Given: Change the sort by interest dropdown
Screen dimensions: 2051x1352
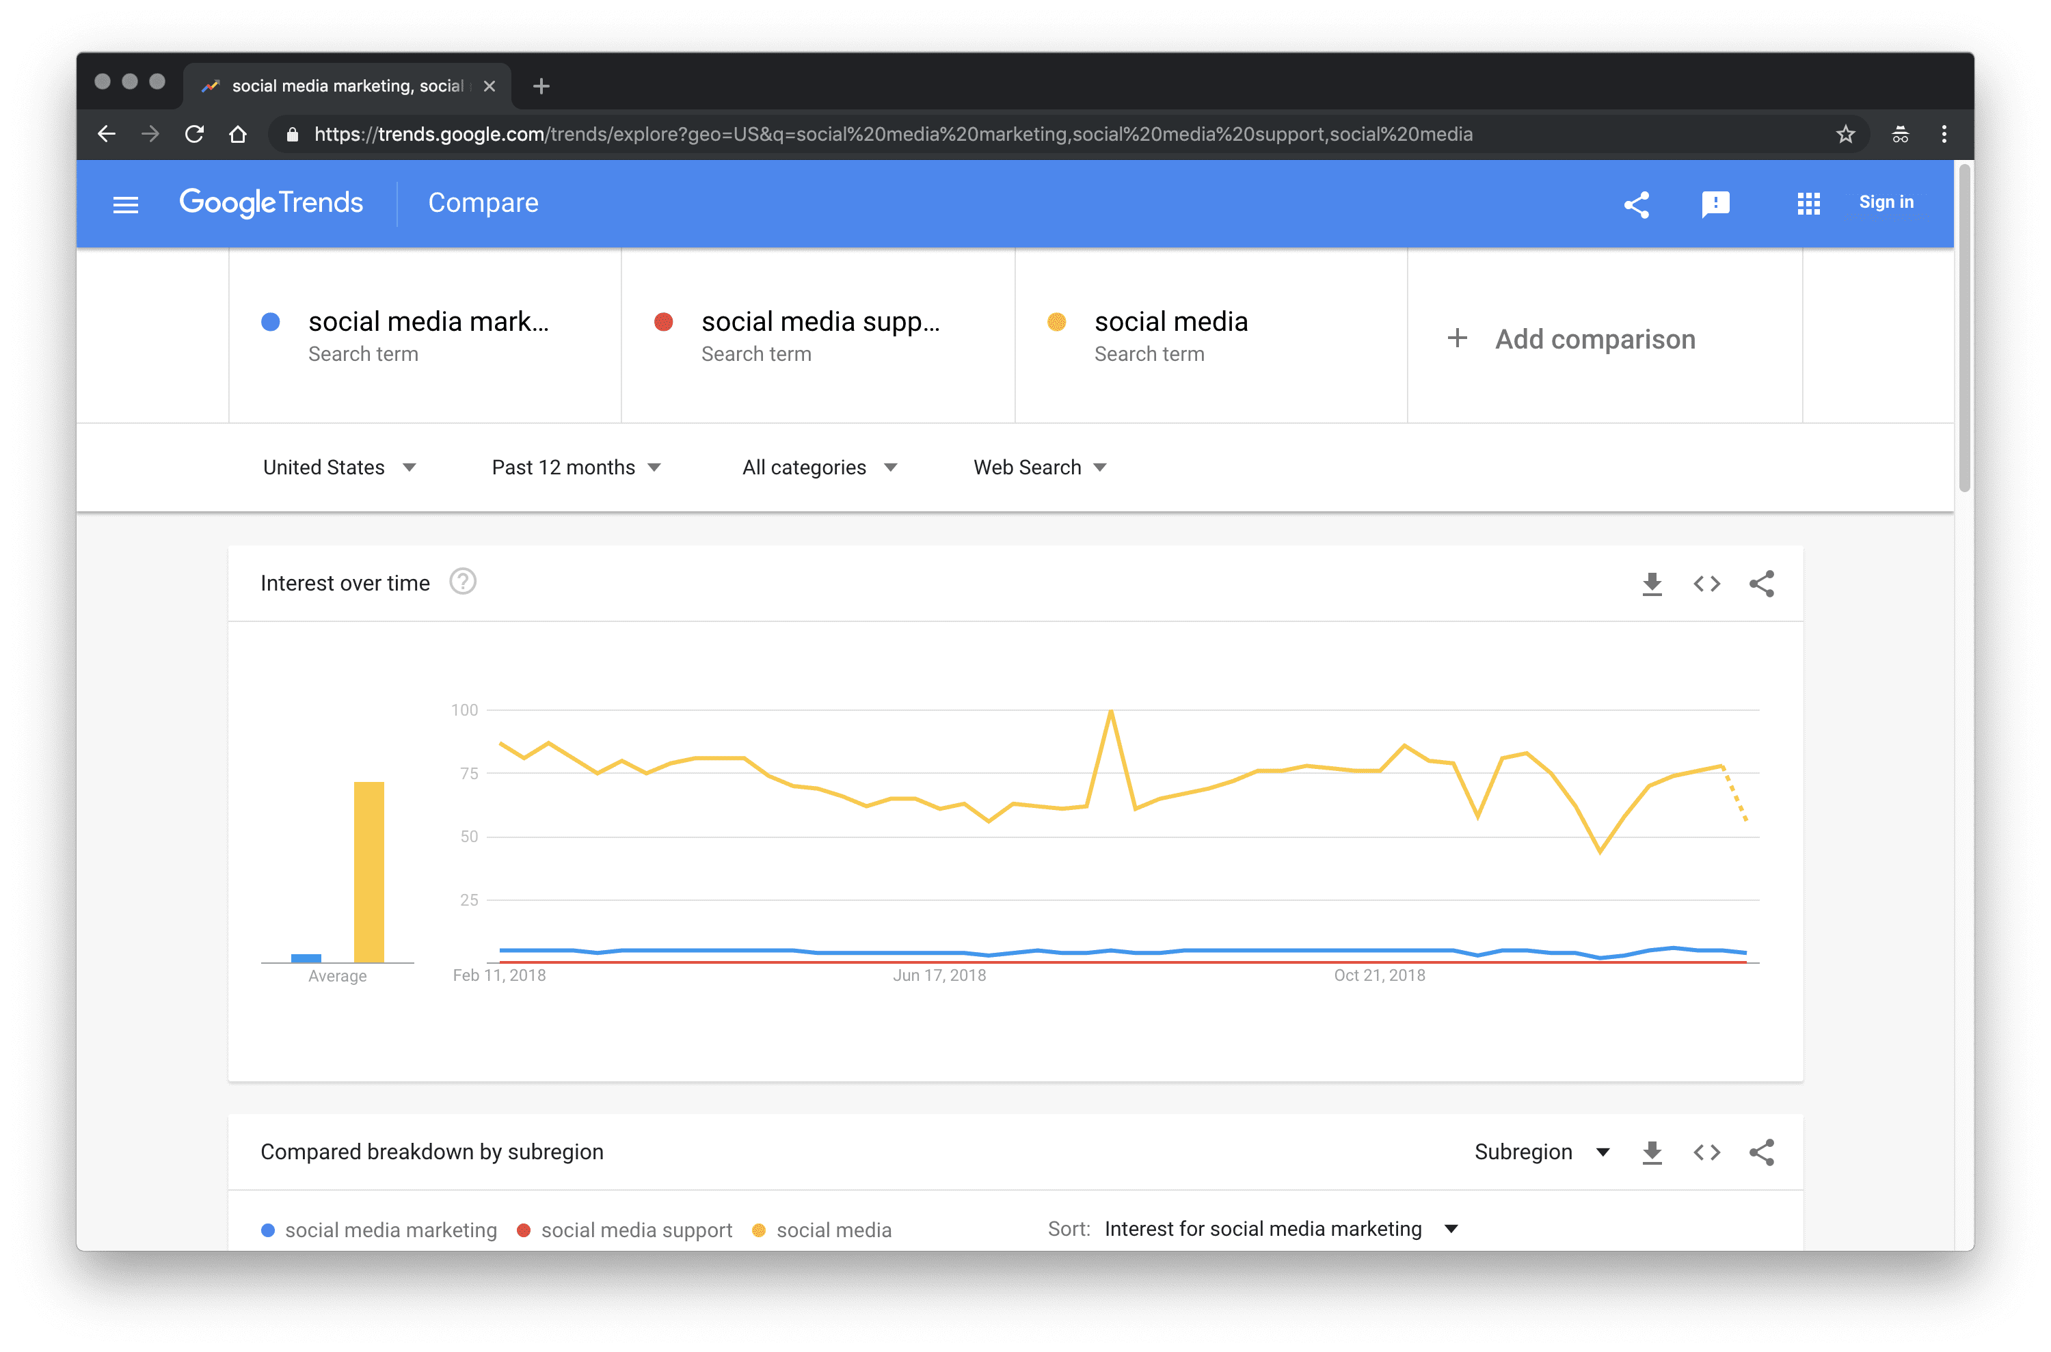Looking at the screenshot, I should click(1280, 1229).
